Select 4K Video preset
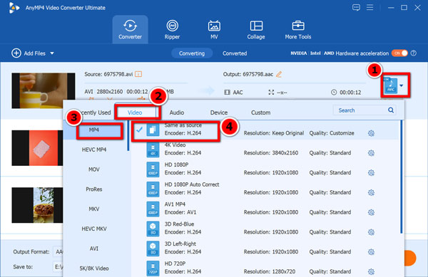 pos(265,150)
